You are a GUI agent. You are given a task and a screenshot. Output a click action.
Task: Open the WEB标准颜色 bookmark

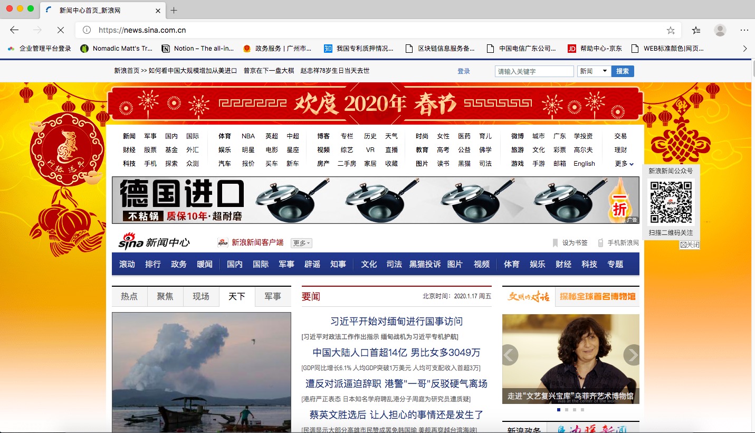coord(667,49)
